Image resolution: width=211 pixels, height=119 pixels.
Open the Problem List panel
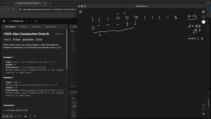(x=16, y=21)
